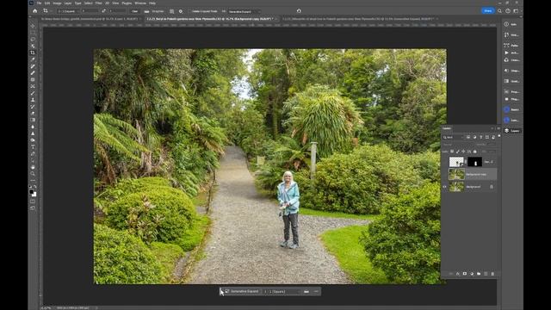Select the Object Selection tool

pos(33,46)
